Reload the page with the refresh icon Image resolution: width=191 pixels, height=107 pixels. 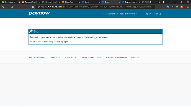12,7
